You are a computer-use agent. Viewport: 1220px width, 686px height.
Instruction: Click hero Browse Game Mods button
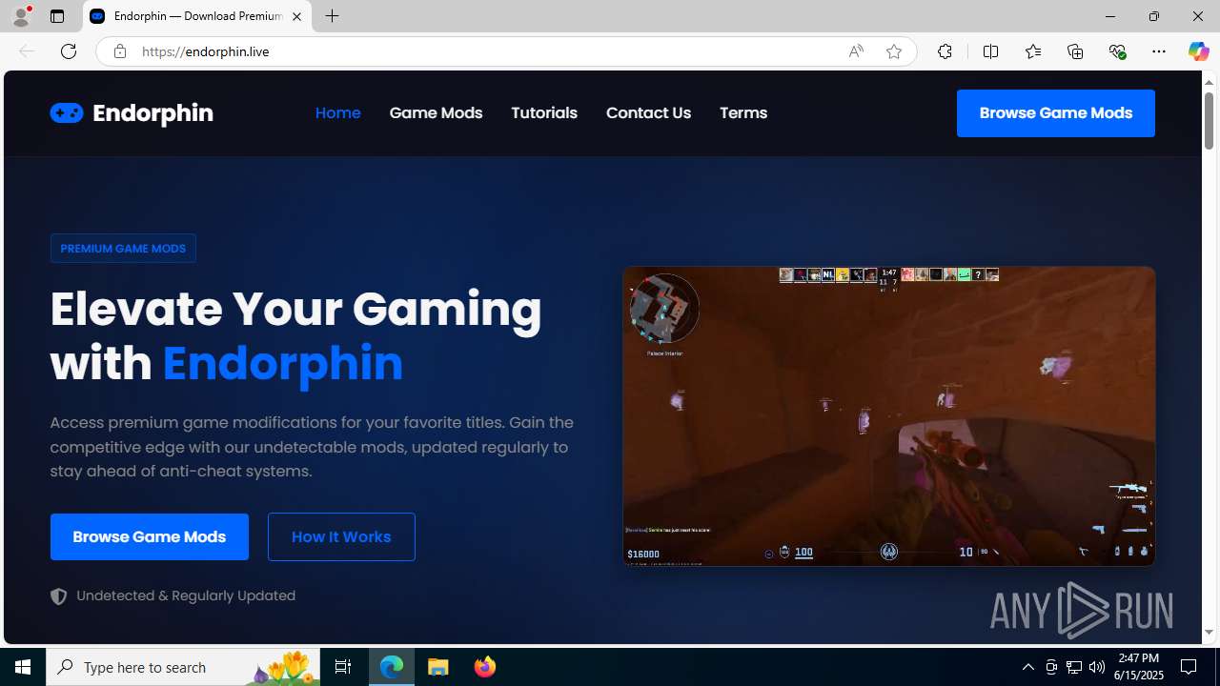pos(150,536)
